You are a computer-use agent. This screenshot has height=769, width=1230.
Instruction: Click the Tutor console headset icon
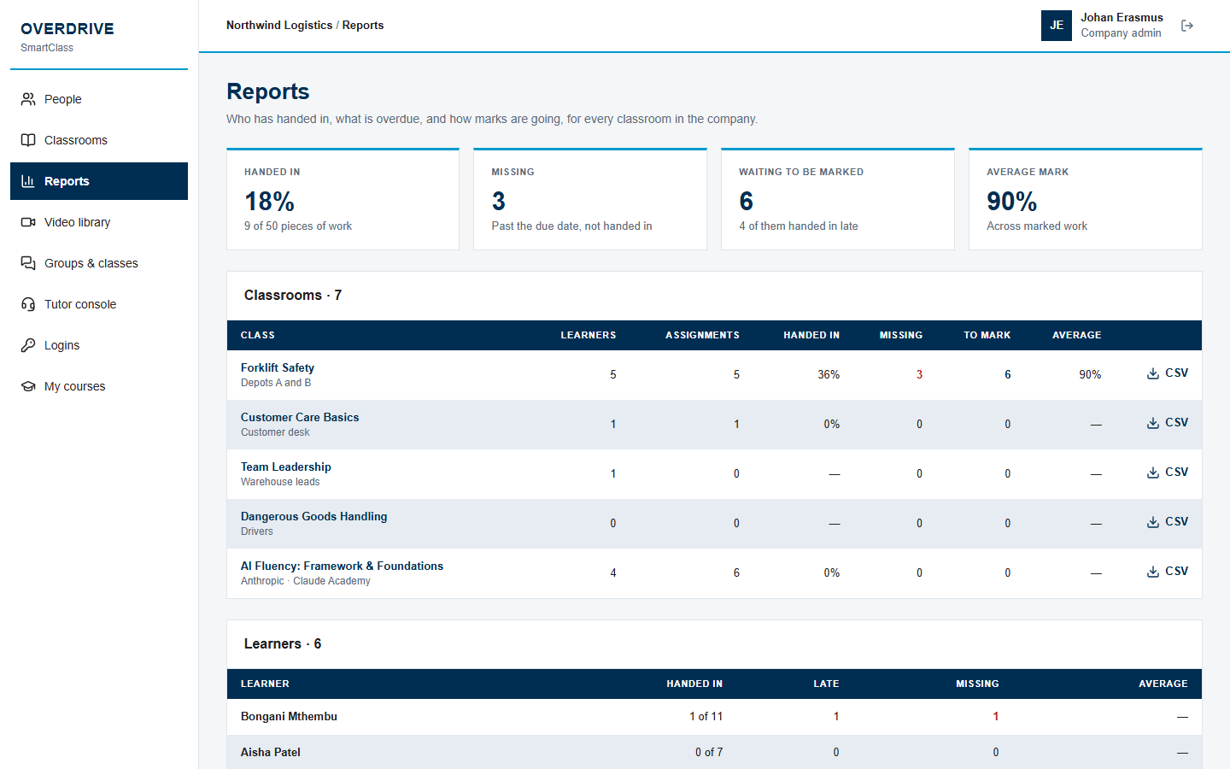(x=28, y=304)
